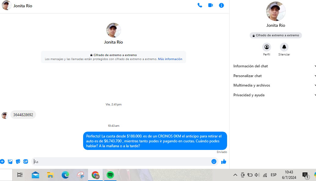Image resolution: width=316 pixels, height=181 pixels.
Task: Expand Privacidad y ayuda section
Action: 274,95
